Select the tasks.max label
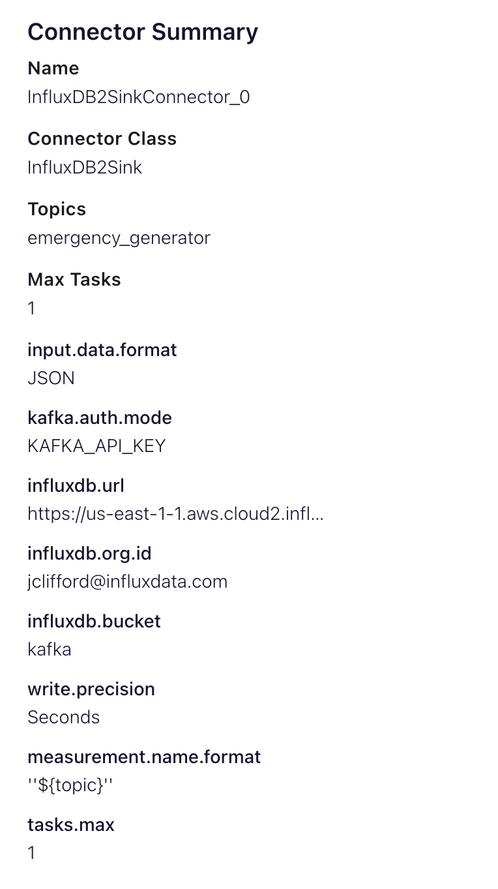The width and height of the screenshot is (498, 889). 71,825
